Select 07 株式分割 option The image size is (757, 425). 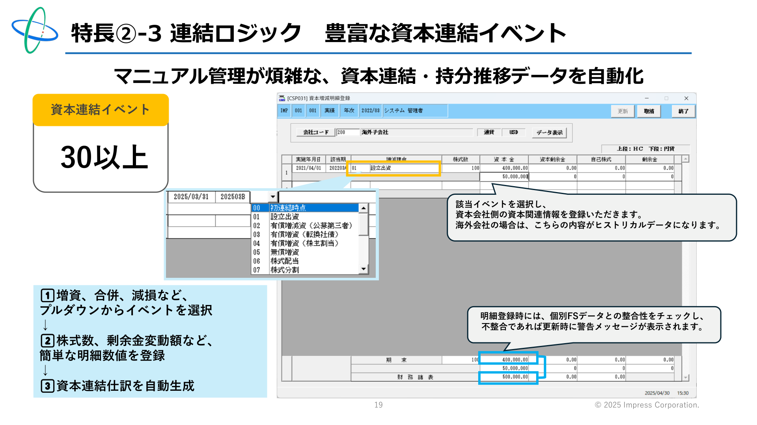pos(305,270)
